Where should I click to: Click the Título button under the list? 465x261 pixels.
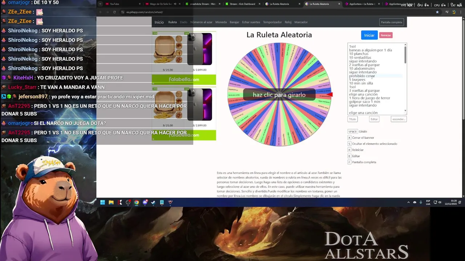point(352,119)
